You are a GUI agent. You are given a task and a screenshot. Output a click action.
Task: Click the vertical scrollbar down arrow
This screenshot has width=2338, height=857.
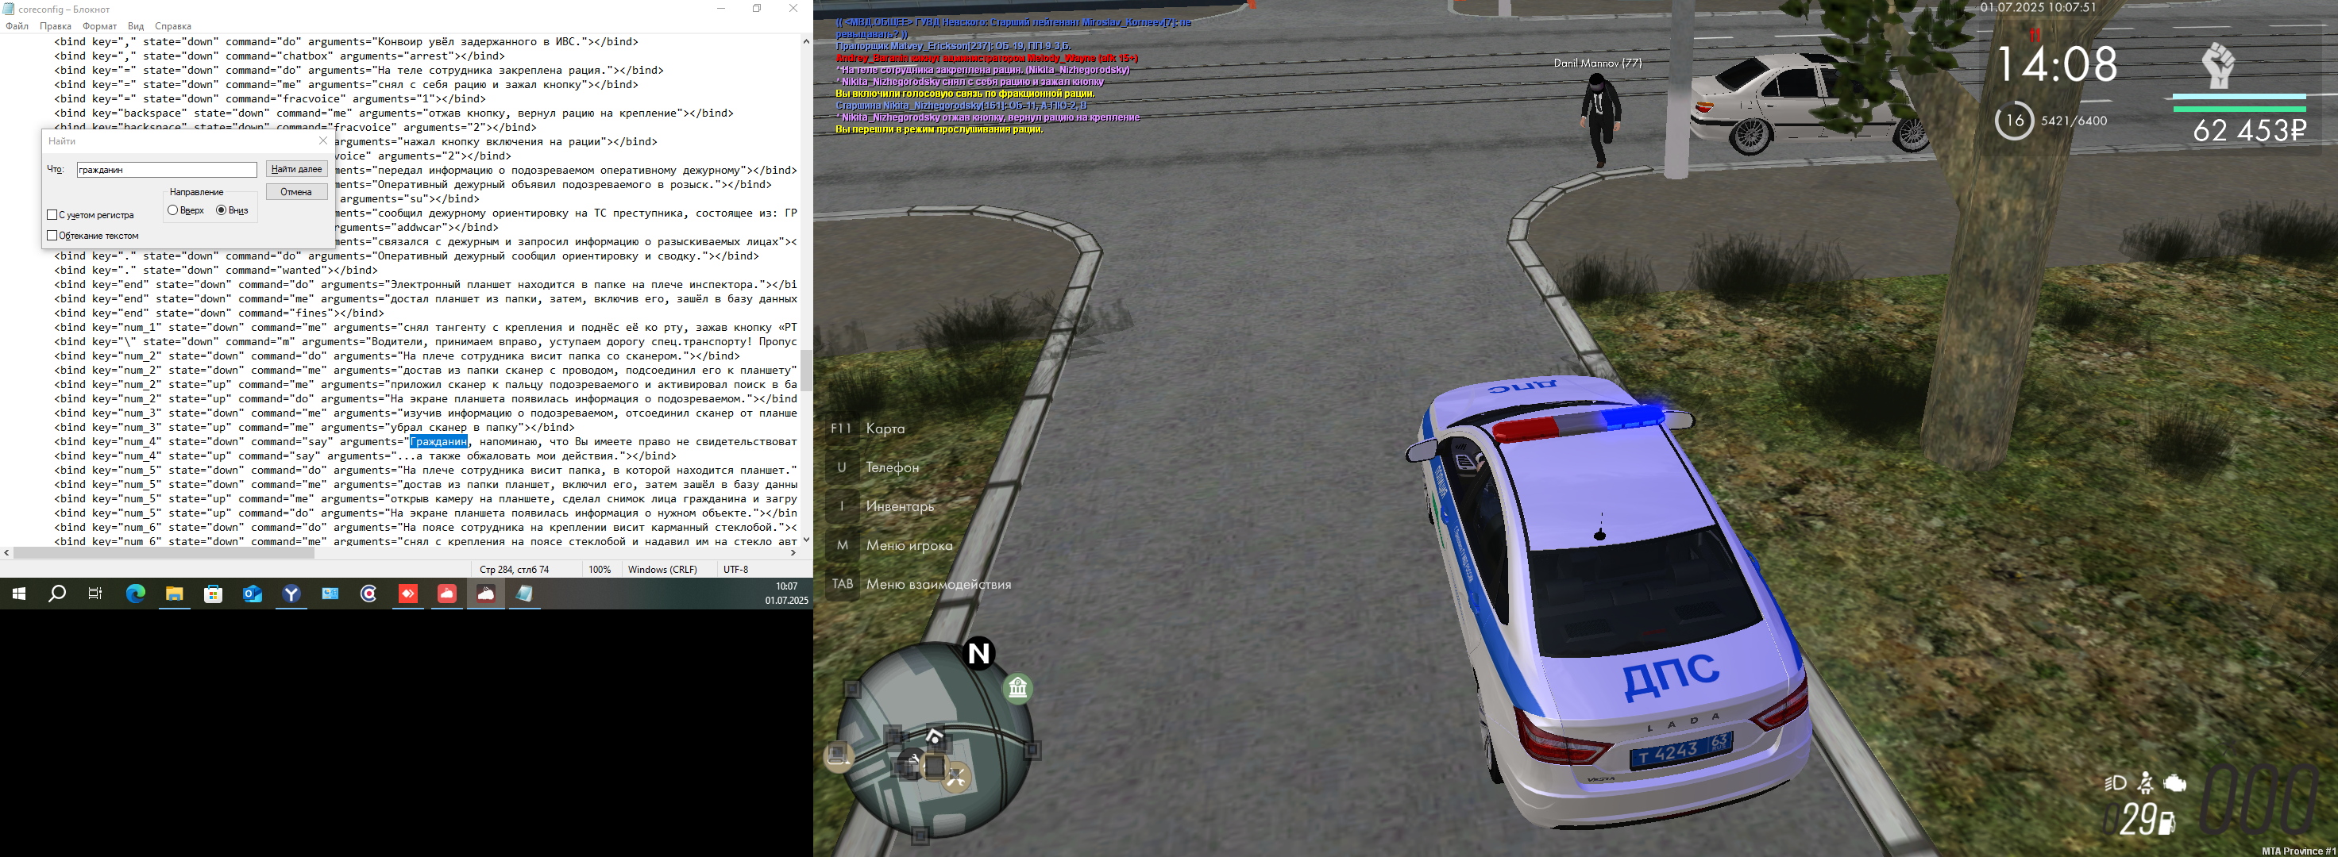[x=806, y=540]
